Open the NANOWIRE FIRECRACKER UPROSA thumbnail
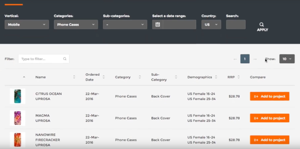Image resolution: width=300 pixels, height=149 pixels. (18, 140)
